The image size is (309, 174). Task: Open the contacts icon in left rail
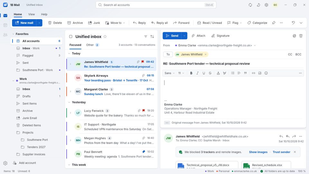[x=5, y=35]
